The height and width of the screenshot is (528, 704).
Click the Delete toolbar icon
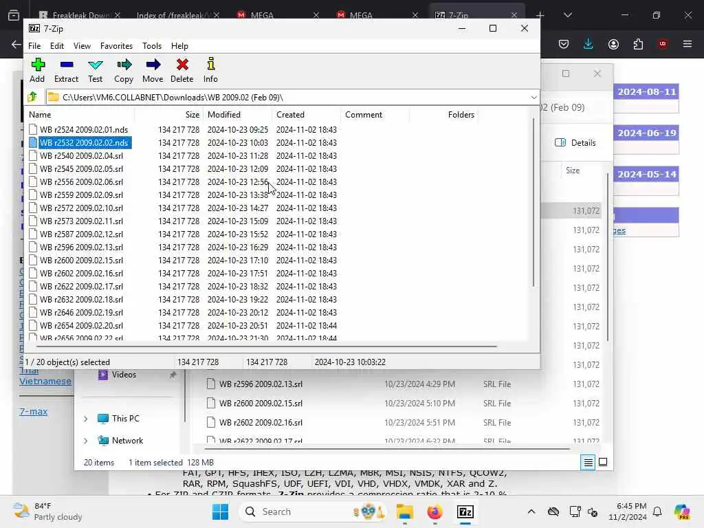tap(181, 71)
